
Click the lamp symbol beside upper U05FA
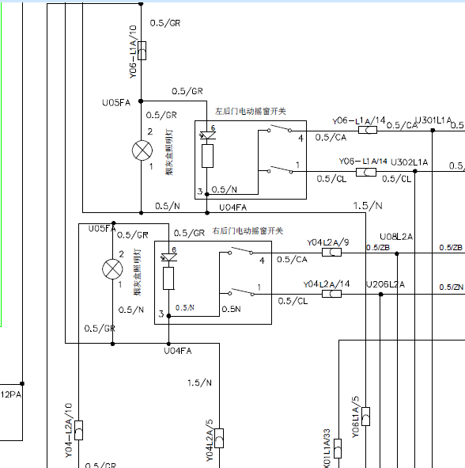tap(142, 150)
